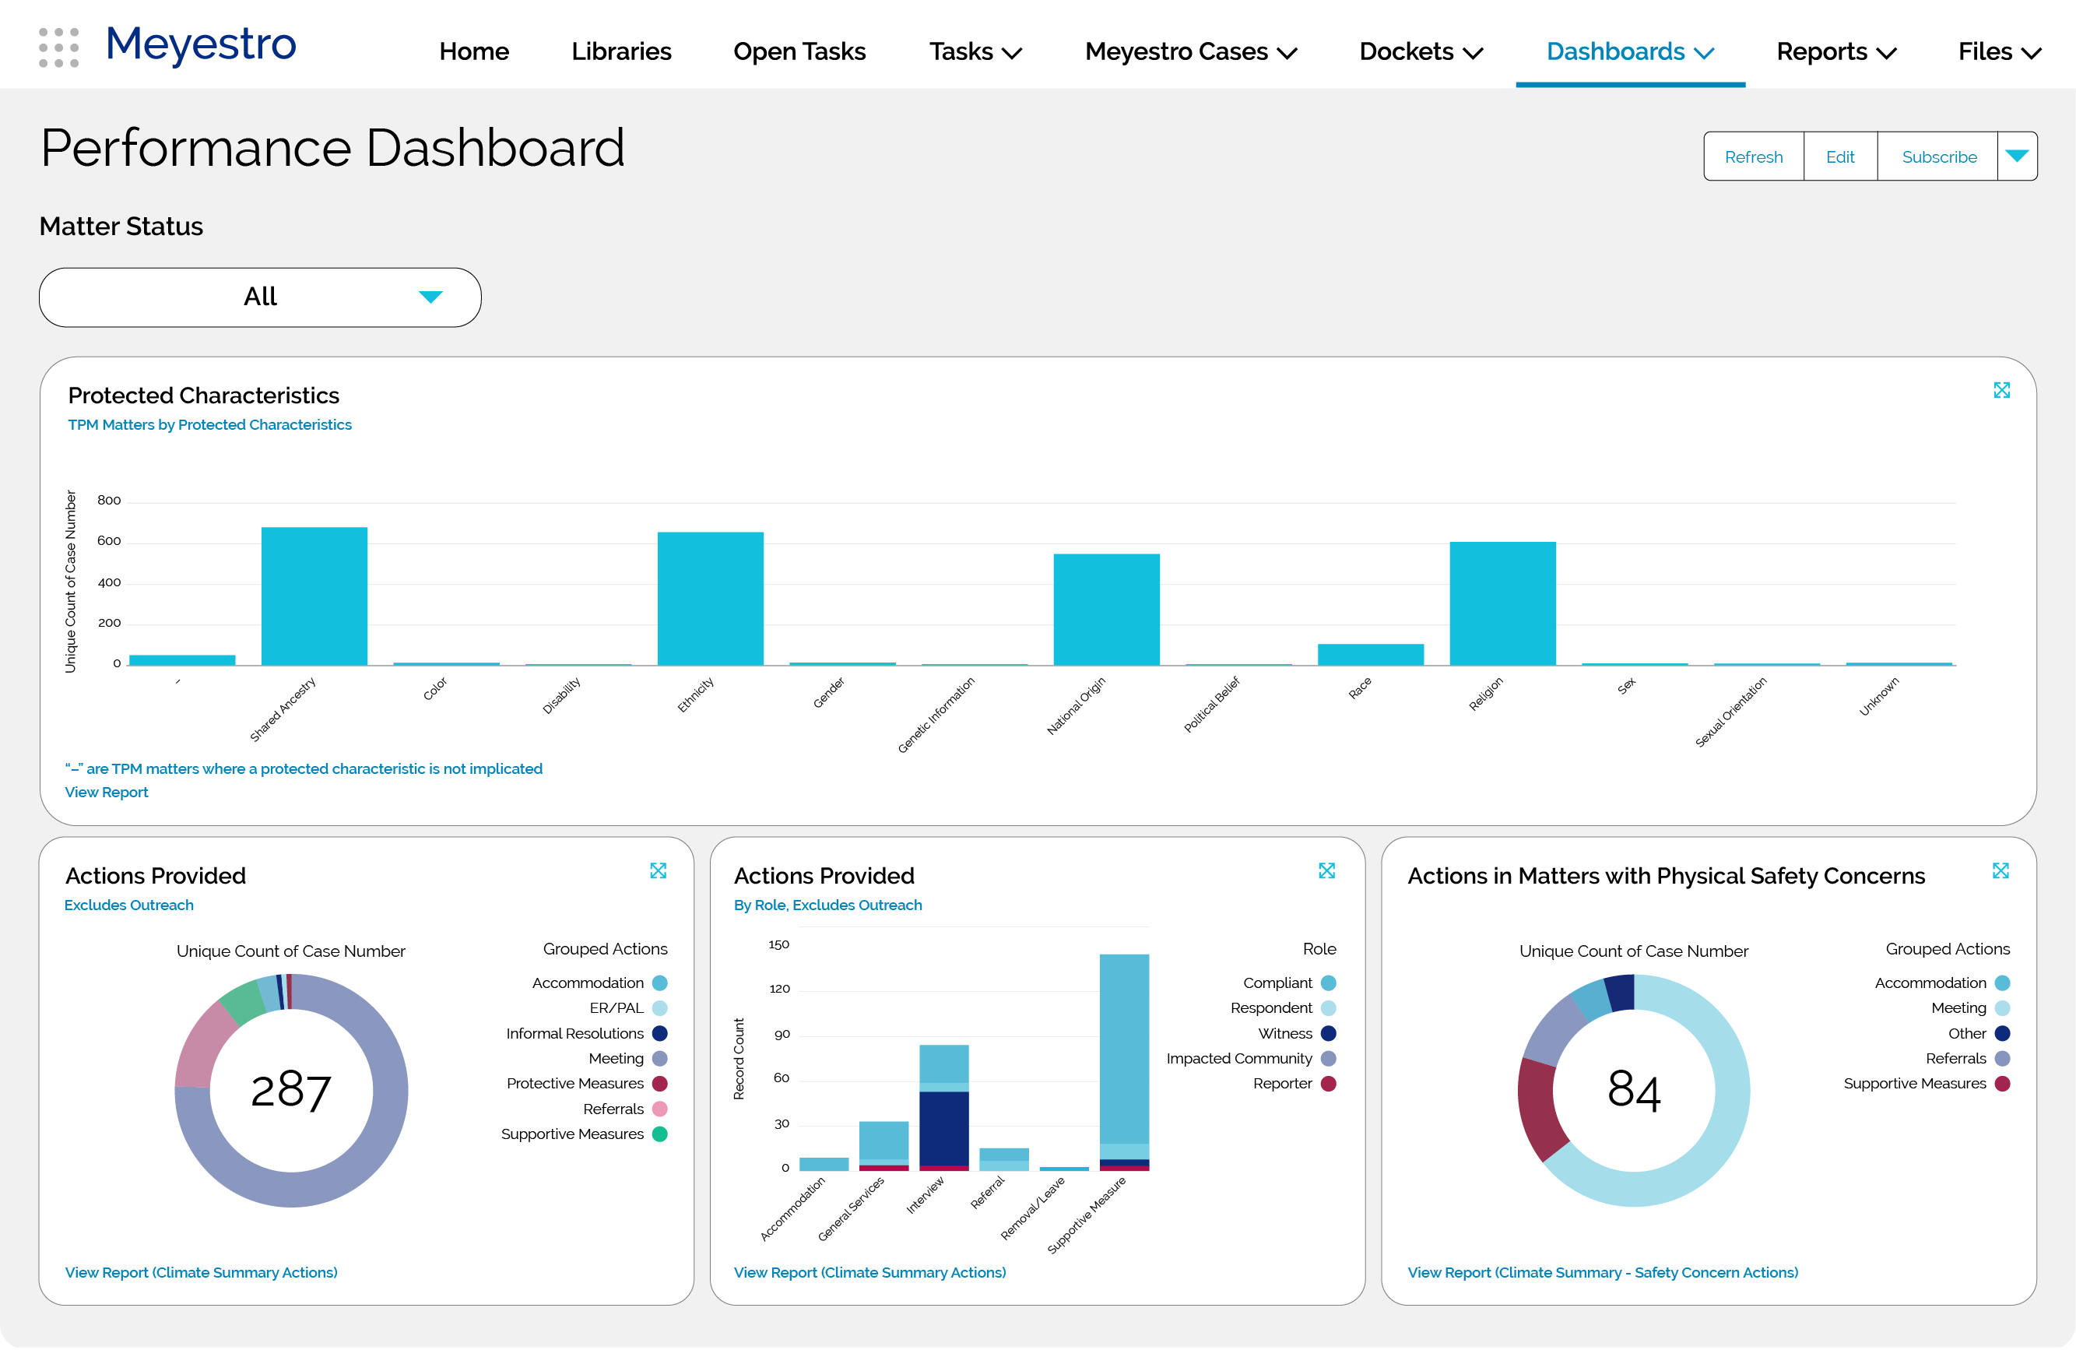Open the app launcher dots grid
2076x1350 pixels.
pyautogui.click(x=58, y=47)
